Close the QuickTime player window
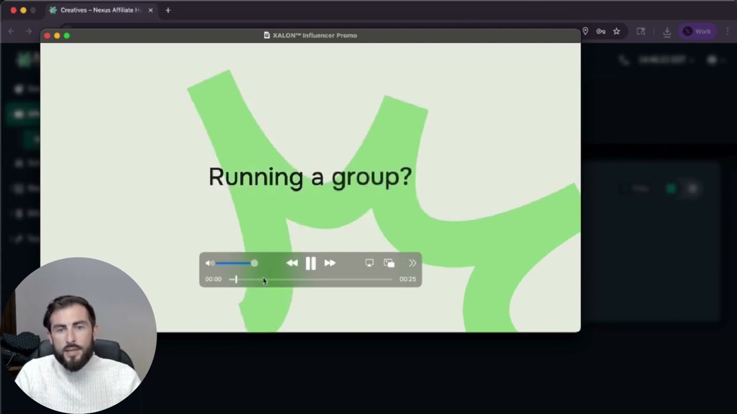The height and width of the screenshot is (414, 737). click(x=47, y=36)
